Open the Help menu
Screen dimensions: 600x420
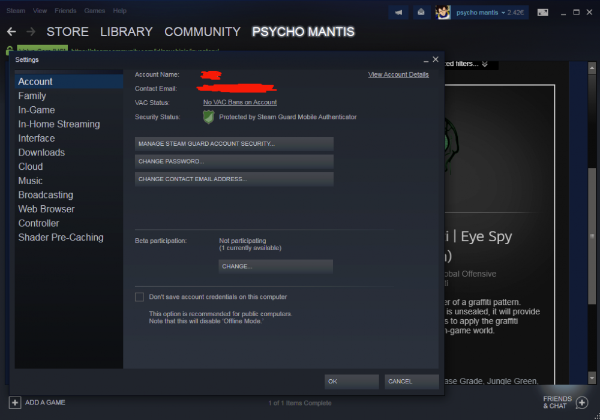(119, 11)
